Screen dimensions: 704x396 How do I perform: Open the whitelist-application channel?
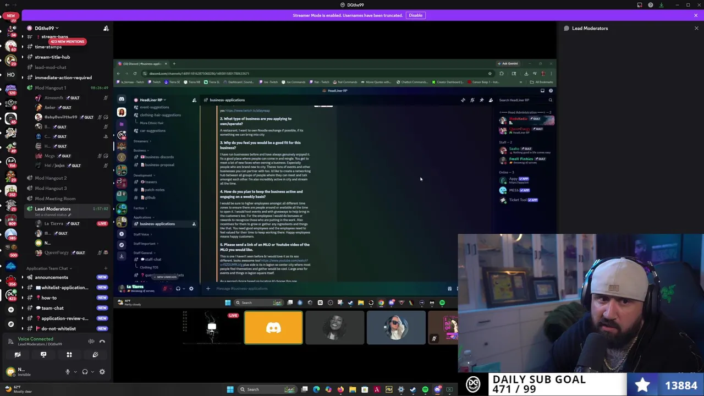tap(66, 288)
